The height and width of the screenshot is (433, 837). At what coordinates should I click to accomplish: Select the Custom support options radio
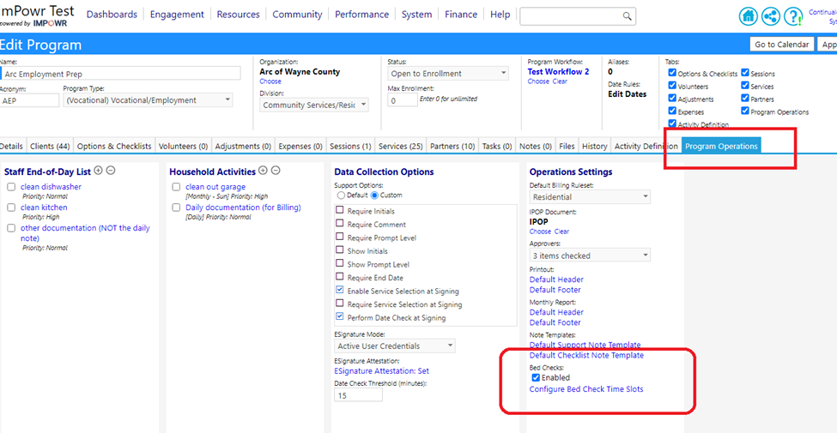pyautogui.click(x=375, y=195)
